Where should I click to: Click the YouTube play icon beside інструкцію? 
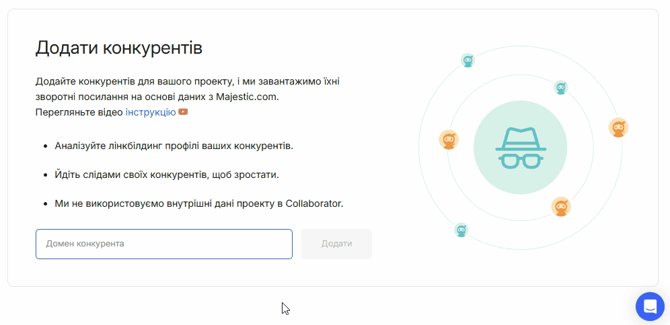pyautogui.click(x=183, y=112)
